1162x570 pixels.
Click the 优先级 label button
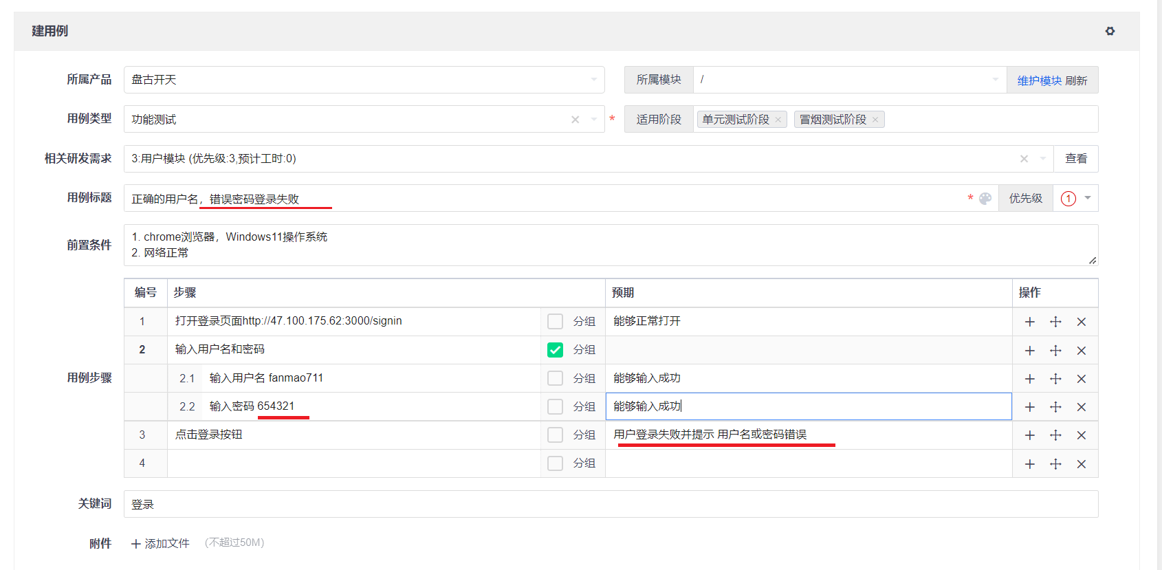(1026, 199)
